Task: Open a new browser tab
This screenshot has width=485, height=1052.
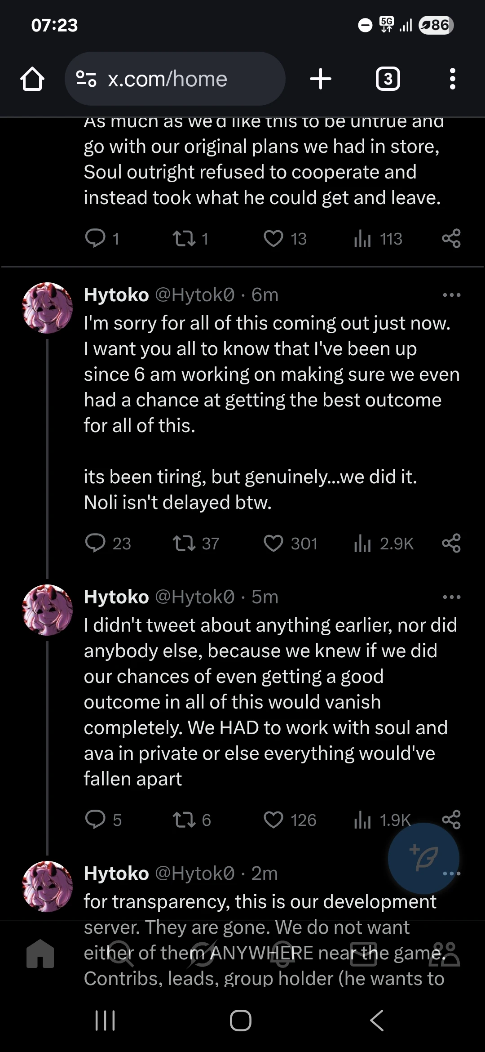Action: point(320,78)
